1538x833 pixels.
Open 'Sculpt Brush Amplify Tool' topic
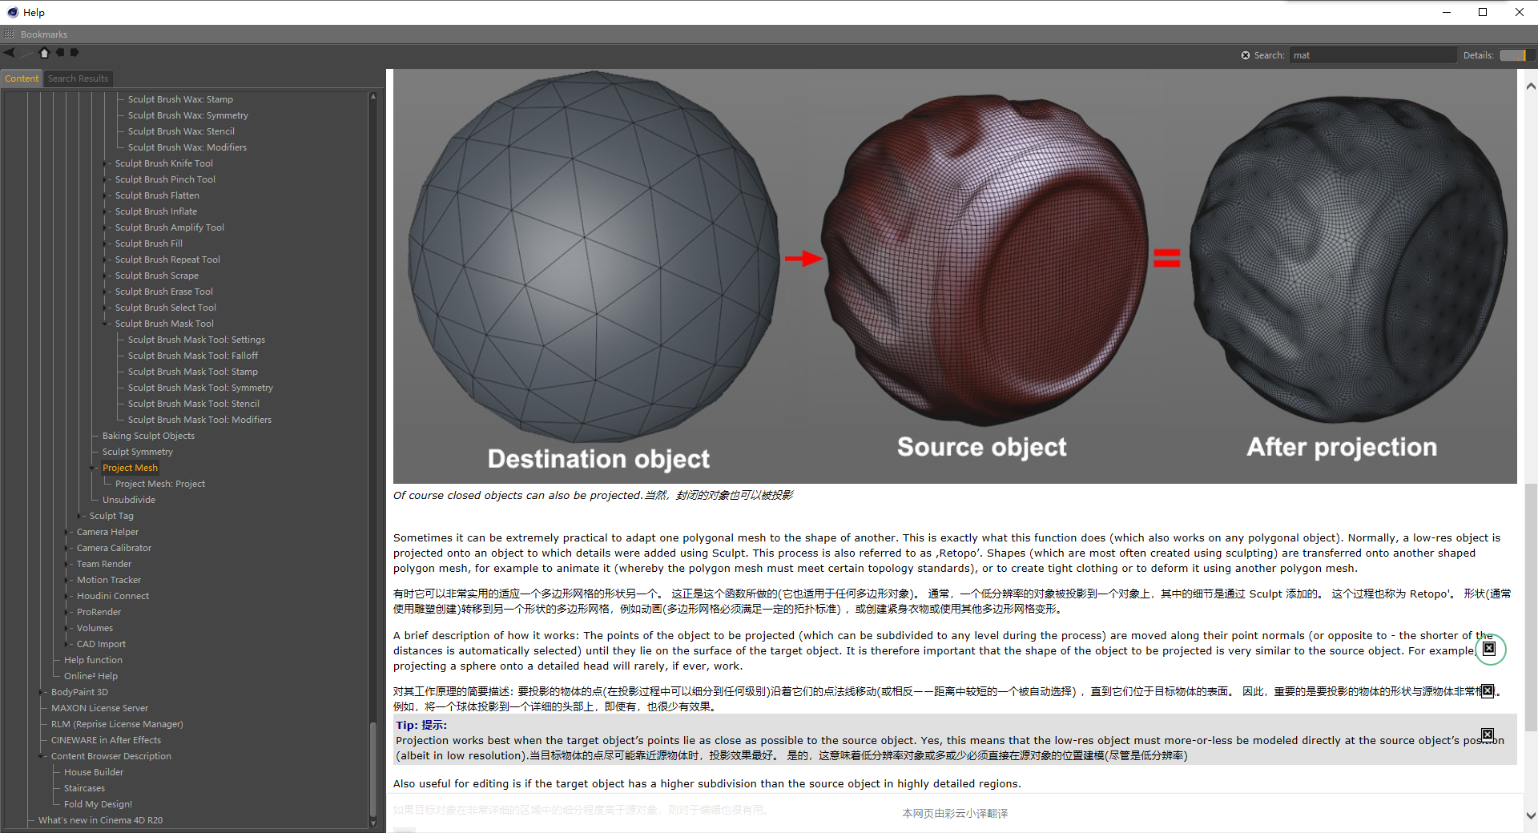[x=170, y=227]
